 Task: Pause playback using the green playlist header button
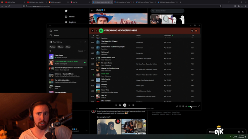point(101,31)
